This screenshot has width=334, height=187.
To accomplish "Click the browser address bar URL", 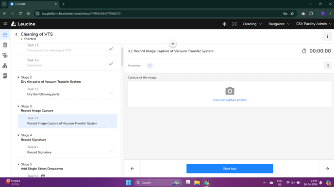I will [81, 14].
